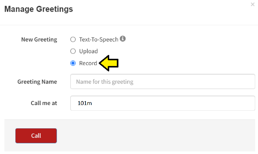The image size is (258, 154).
Task: Click the New Greeting field label
Action: 39,40
